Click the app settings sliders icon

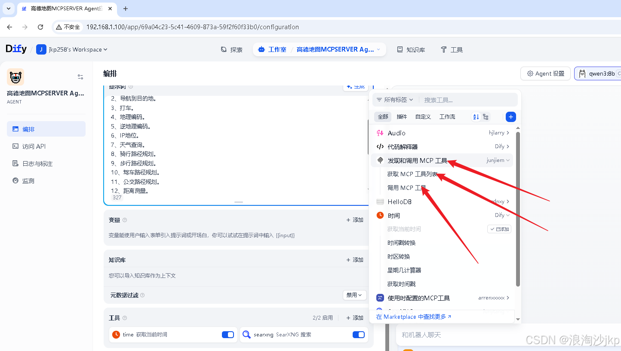click(x=80, y=77)
